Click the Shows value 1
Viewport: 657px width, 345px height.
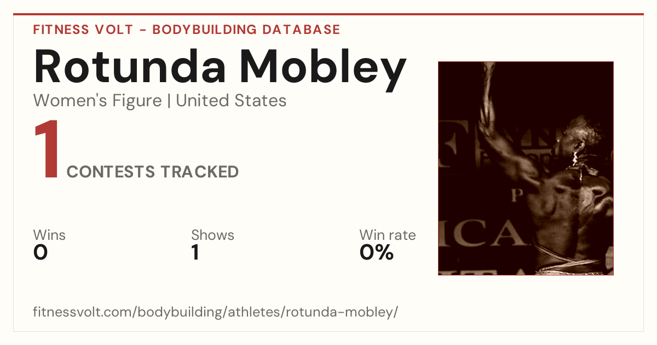click(x=195, y=252)
